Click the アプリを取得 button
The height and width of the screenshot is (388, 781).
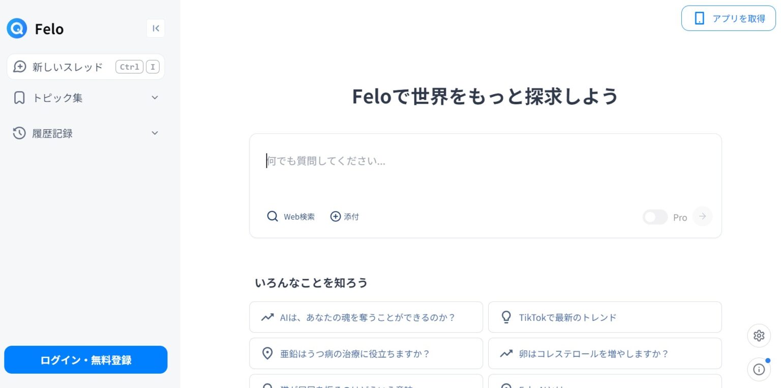[728, 18]
